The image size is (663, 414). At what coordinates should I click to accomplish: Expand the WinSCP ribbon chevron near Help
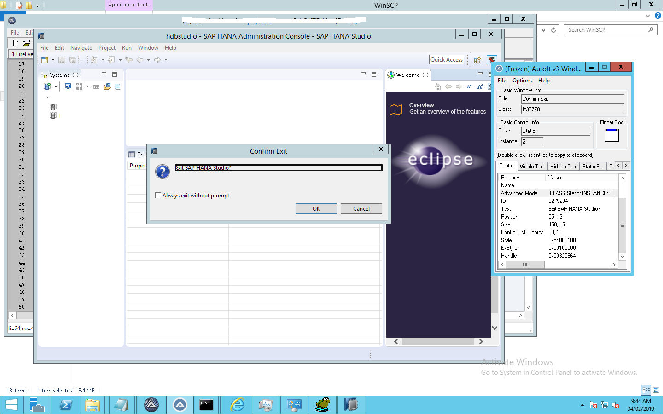(648, 16)
